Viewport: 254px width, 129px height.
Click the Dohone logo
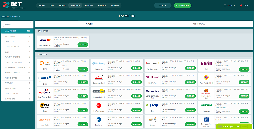(152, 119)
